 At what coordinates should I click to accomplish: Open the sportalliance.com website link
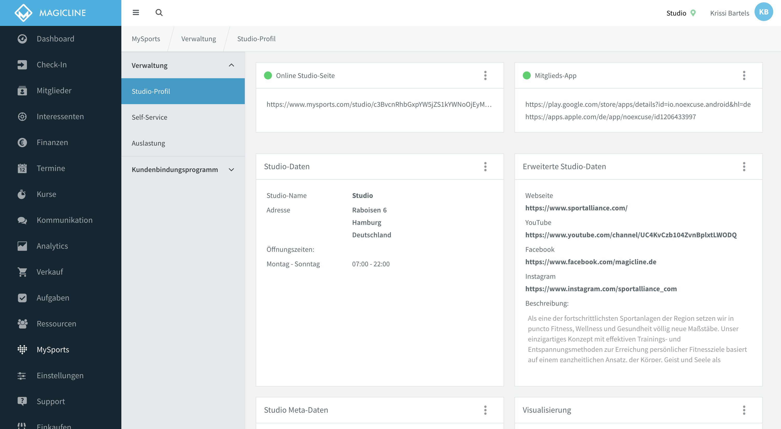(576, 208)
